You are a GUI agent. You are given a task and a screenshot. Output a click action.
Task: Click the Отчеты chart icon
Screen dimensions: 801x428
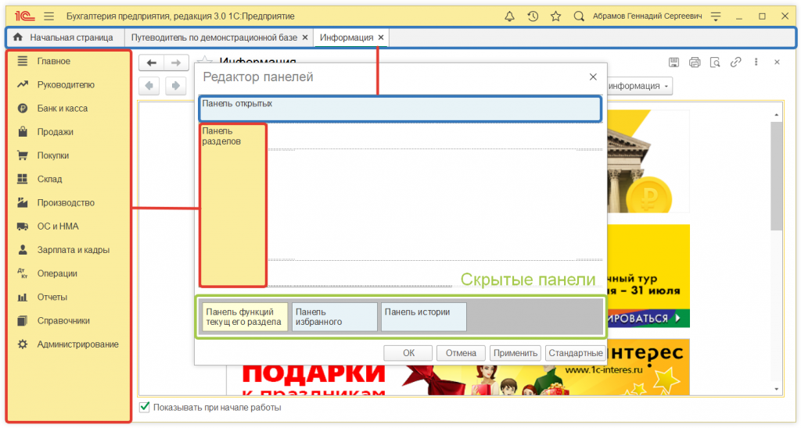coord(23,297)
